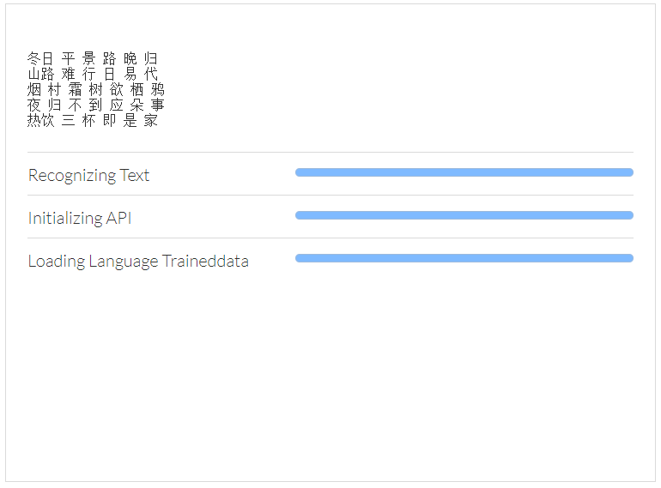Click the Initializing API progress bar
This screenshot has width=661, height=488.
click(464, 215)
